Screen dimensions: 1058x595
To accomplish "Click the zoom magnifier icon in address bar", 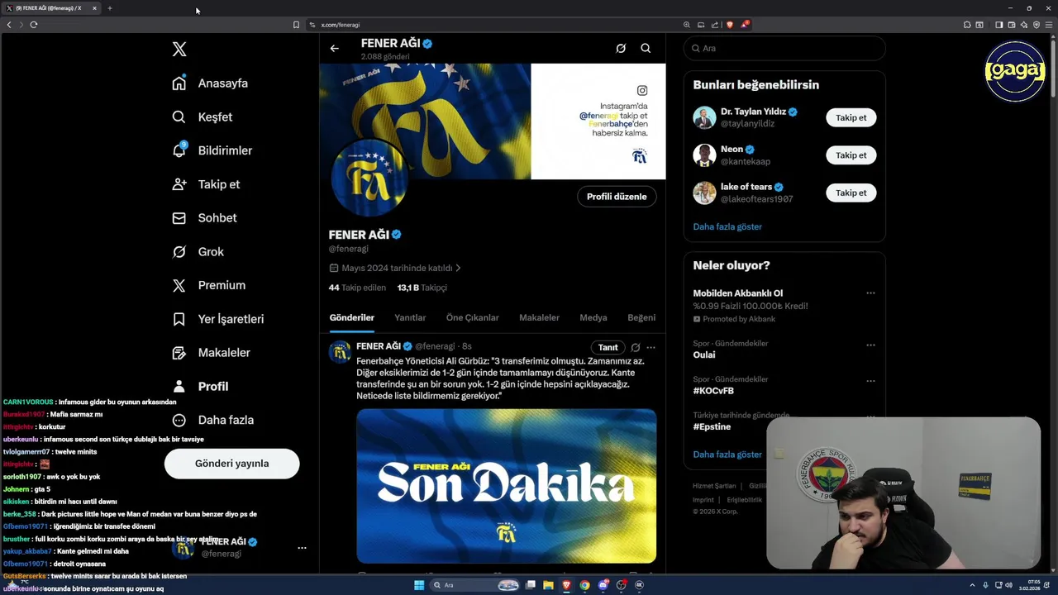I will click(x=686, y=25).
